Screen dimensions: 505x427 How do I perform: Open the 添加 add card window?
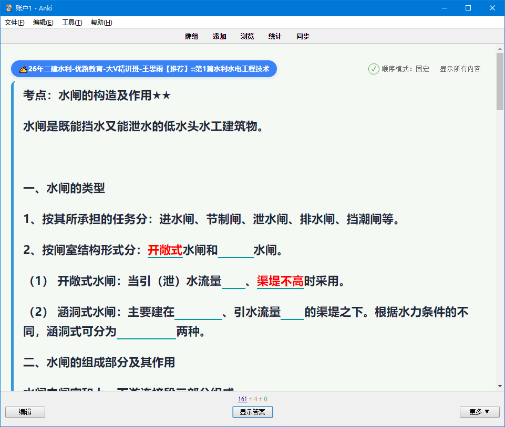(x=219, y=36)
